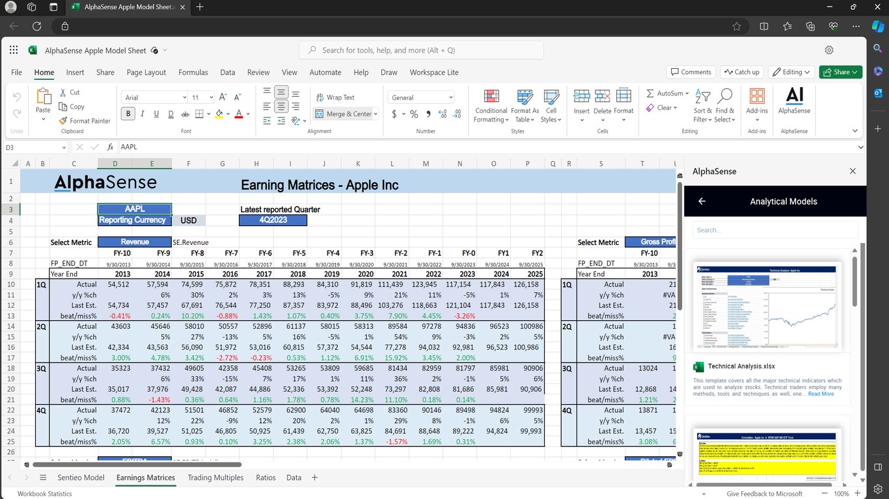Increase the indent of cell contents
The width and height of the screenshot is (889, 499).
tap(281, 121)
